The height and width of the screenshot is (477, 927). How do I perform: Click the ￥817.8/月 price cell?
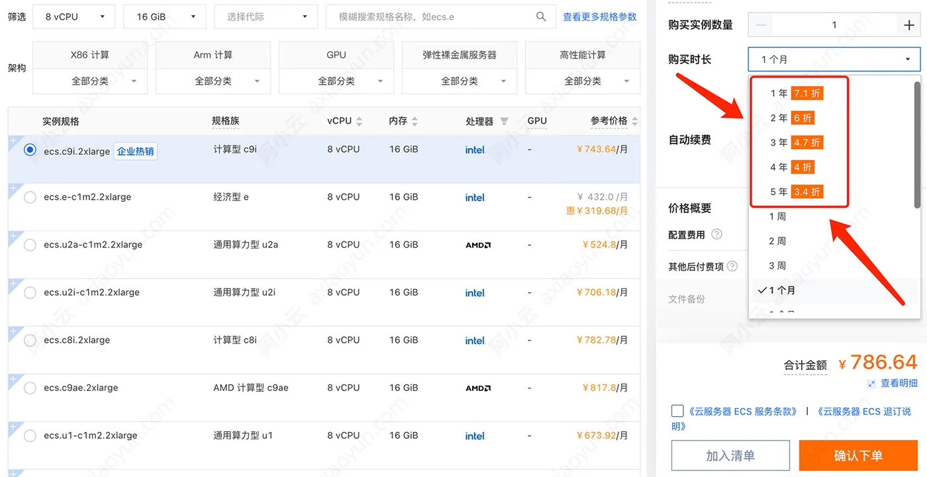click(605, 388)
